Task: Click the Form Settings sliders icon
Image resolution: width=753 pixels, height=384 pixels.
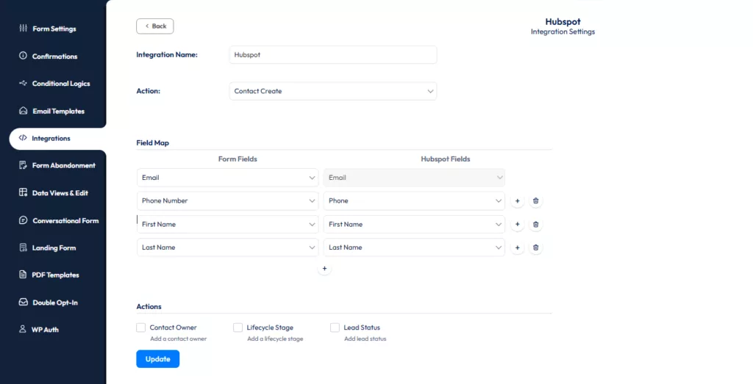Action: click(23, 29)
